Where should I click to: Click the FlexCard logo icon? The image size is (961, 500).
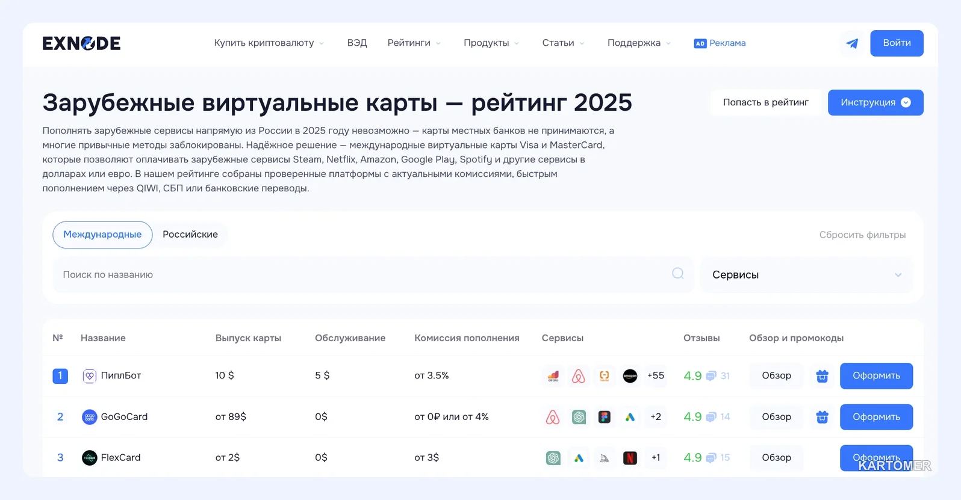click(89, 458)
